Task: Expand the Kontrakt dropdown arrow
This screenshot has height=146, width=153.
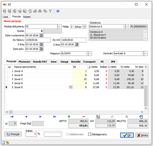Action: pos(146,53)
